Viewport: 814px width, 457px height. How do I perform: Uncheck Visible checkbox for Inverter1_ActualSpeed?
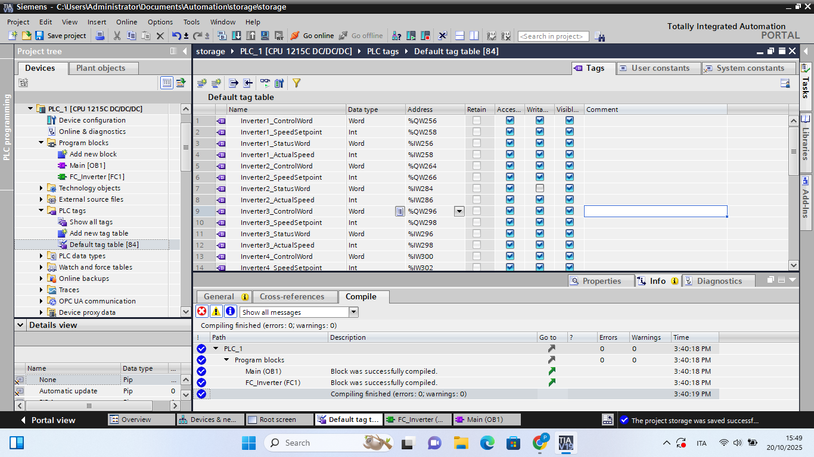[570, 155]
